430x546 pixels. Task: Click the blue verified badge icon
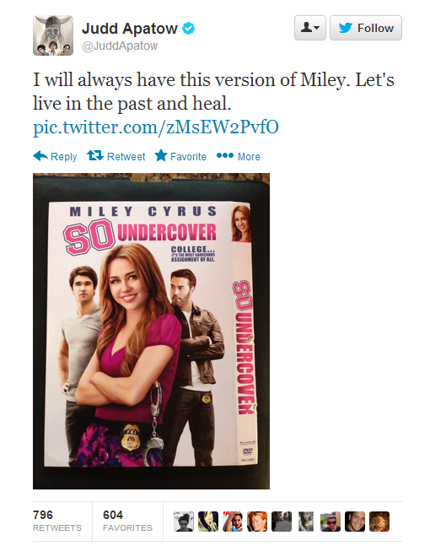tap(189, 28)
